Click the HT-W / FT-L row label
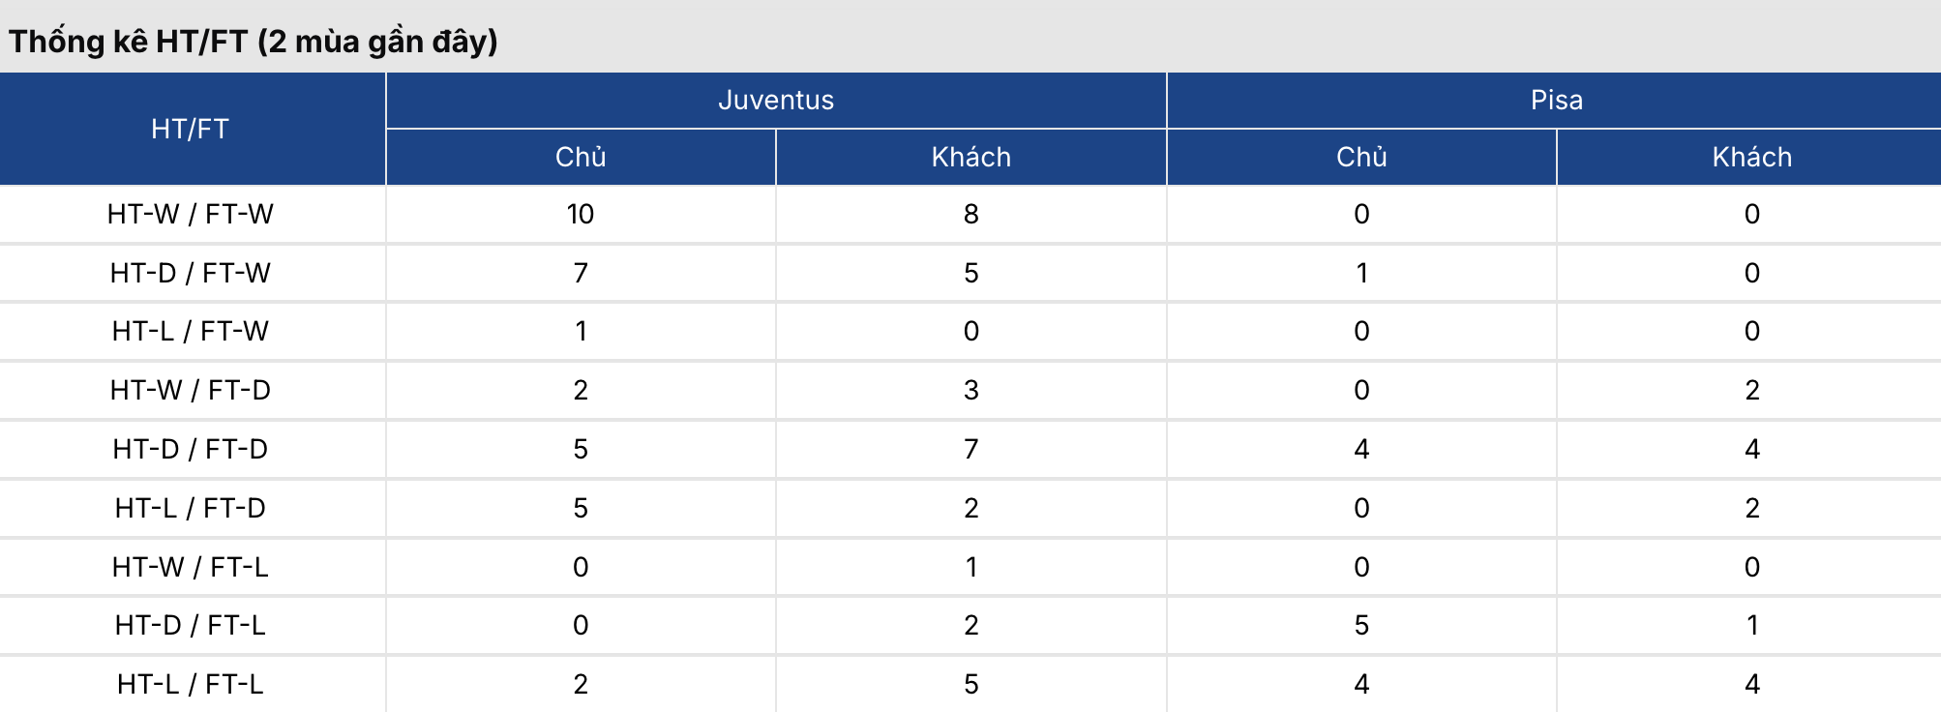This screenshot has width=1941, height=712. [x=191, y=567]
